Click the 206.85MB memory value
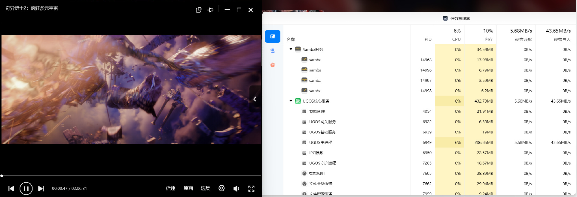This screenshot has width=577, height=197. click(x=484, y=142)
